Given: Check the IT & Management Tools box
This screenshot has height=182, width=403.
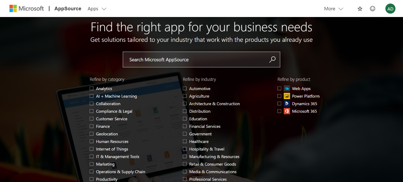Looking at the screenshot, I should click(92, 156).
